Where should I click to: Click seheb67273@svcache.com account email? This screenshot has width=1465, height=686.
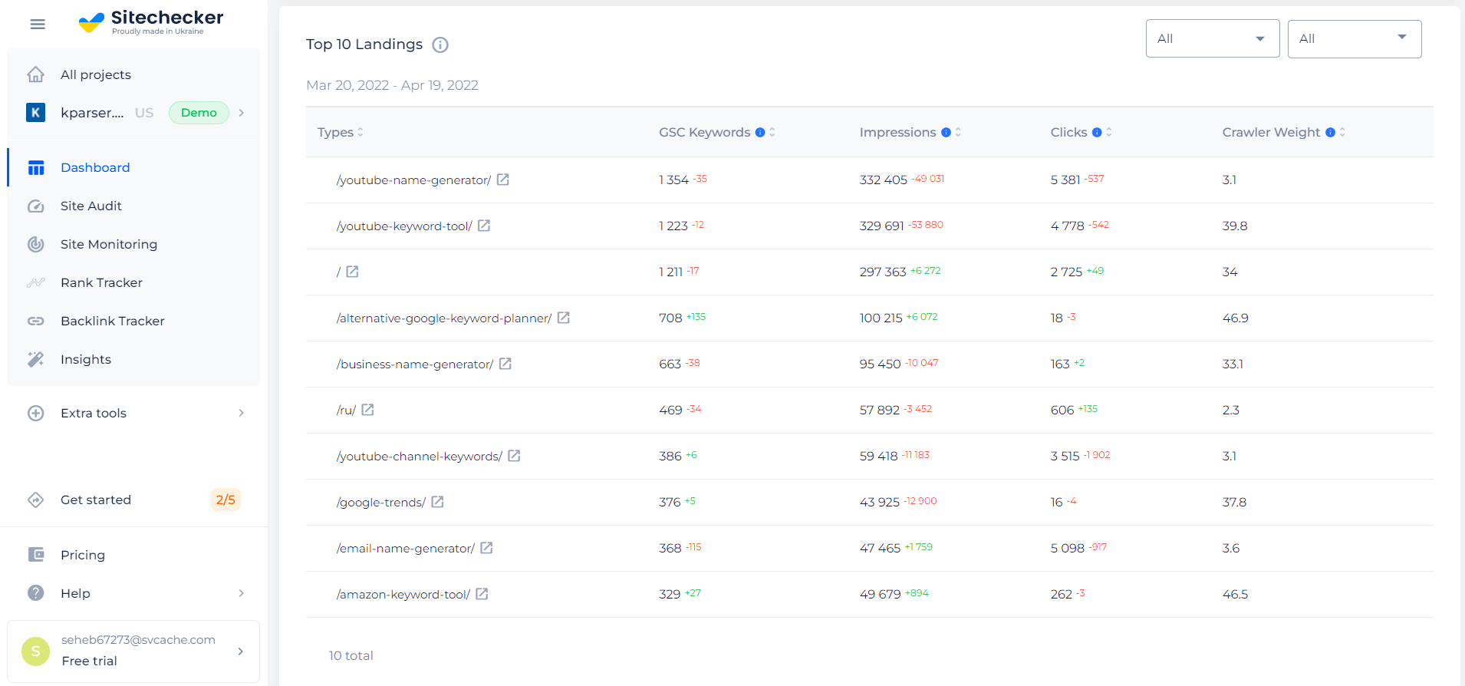click(138, 640)
